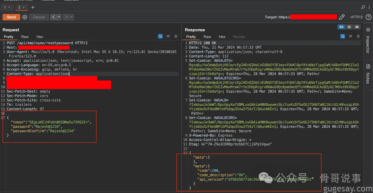Select the Response Pretty tab
Viewport: 373px width, 193px height.
point(191,37)
